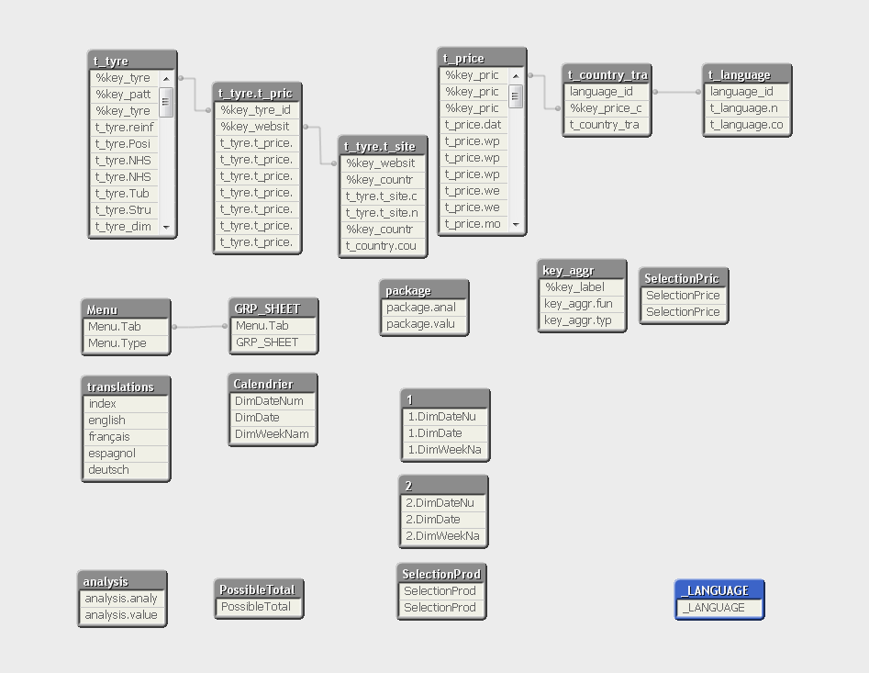The width and height of the screenshot is (869, 673).
Task: Select the t_country_tra table header
Action: pos(607,74)
